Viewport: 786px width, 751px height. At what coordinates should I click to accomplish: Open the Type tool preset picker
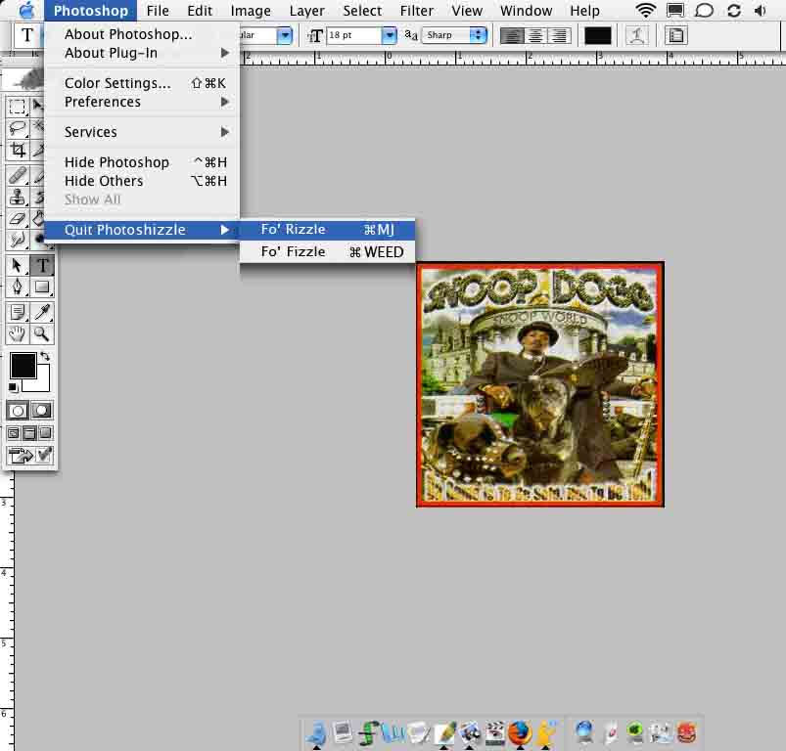27,35
